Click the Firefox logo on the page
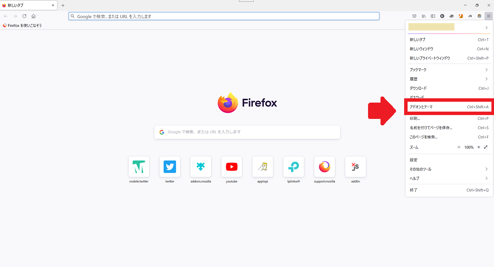Image resolution: width=494 pixels, height=267 pixels. tap(247, 103)
